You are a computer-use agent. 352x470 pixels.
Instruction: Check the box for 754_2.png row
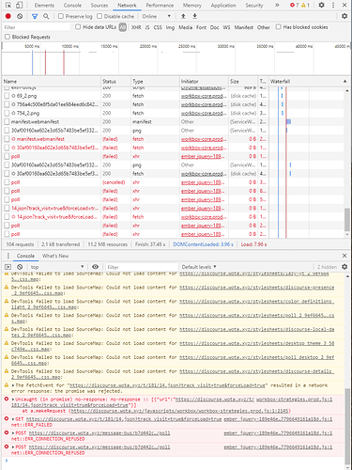pos(7,113)
